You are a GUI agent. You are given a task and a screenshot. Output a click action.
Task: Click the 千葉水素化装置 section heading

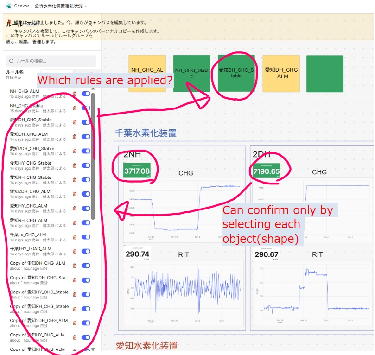146,133
